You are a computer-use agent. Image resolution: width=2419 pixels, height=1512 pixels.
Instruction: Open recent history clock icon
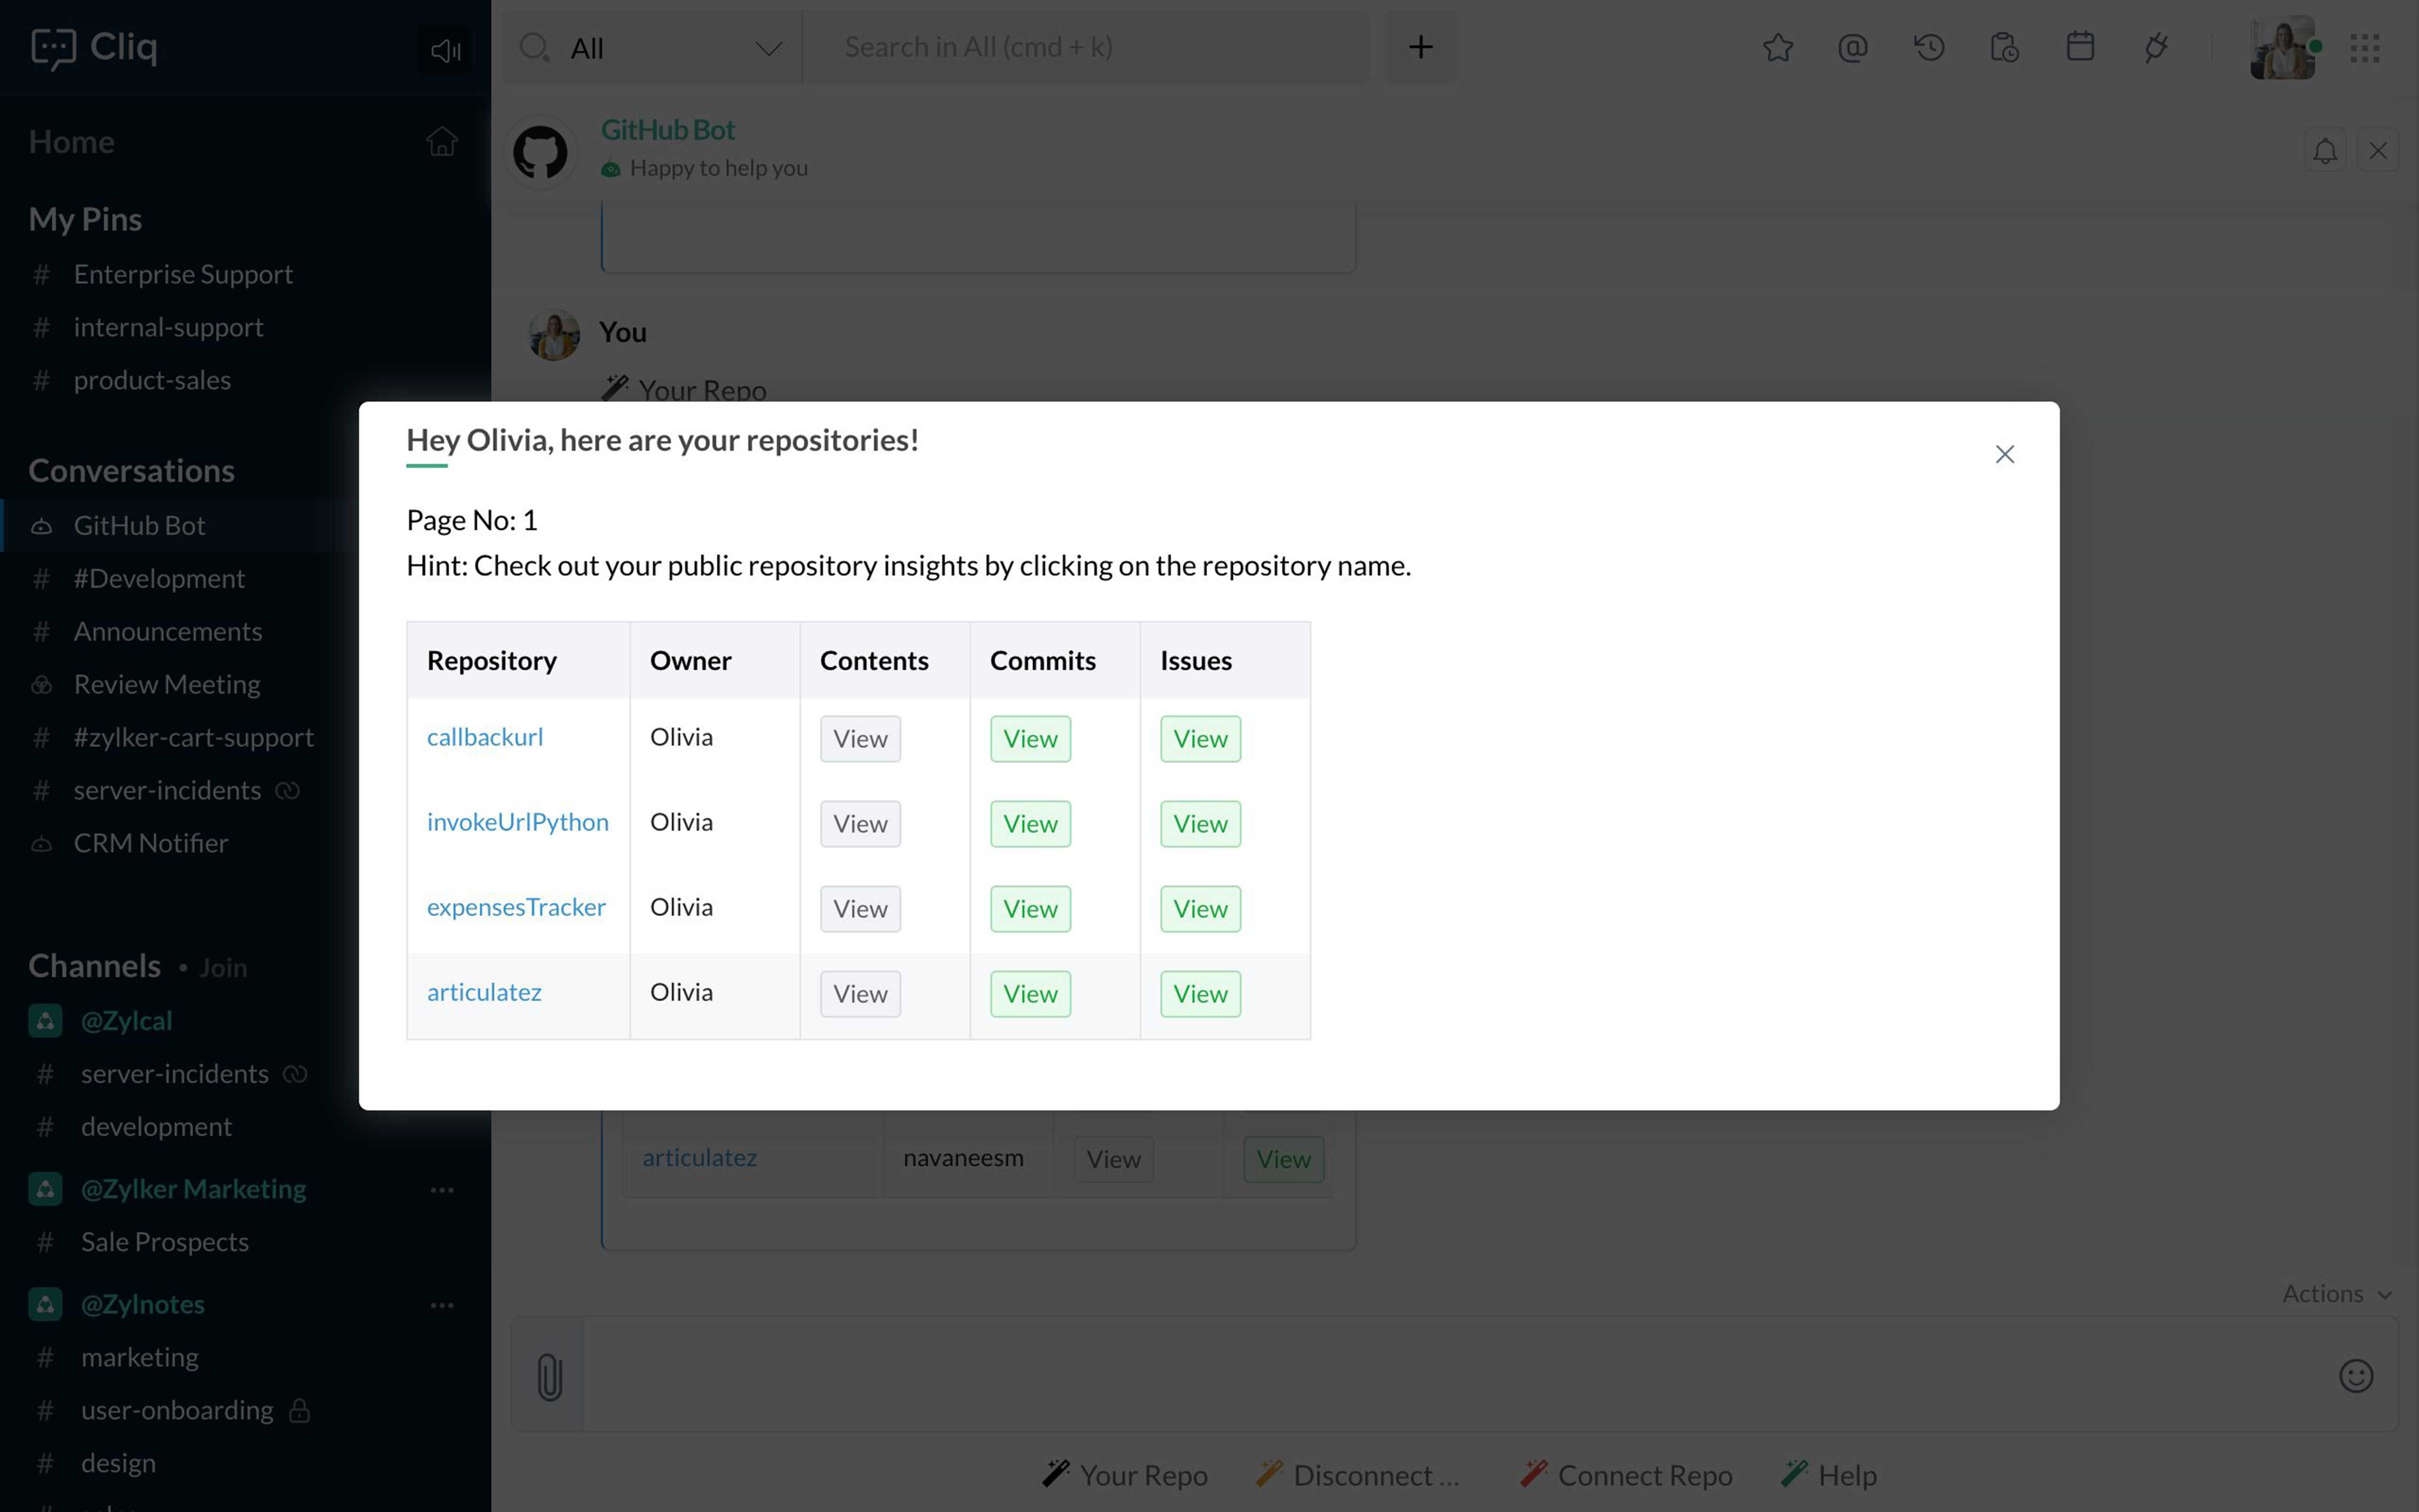1929,47
